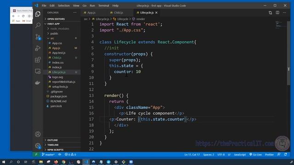Open the Accounts icon in activity bar
The image size is (294, 165).
click(38, 134)
